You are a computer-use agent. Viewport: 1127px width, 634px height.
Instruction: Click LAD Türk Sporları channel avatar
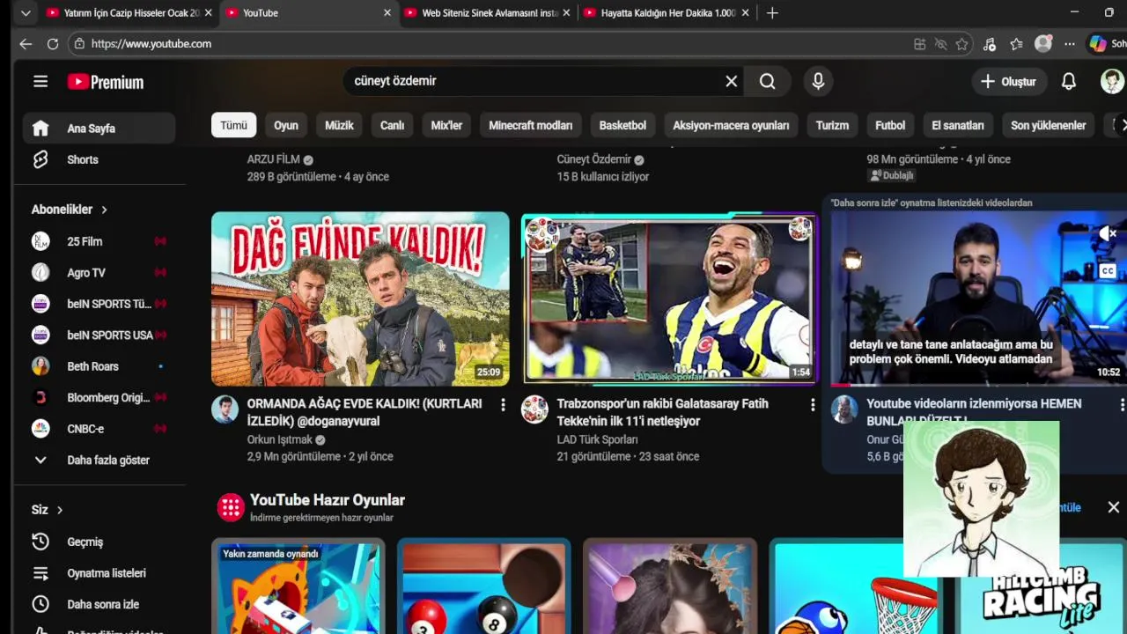pyautogui.click(x=534, y=409)
